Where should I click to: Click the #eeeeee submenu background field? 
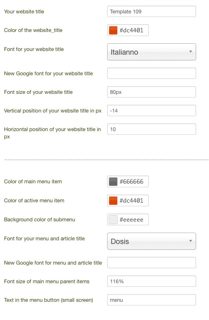click(128, 220)
